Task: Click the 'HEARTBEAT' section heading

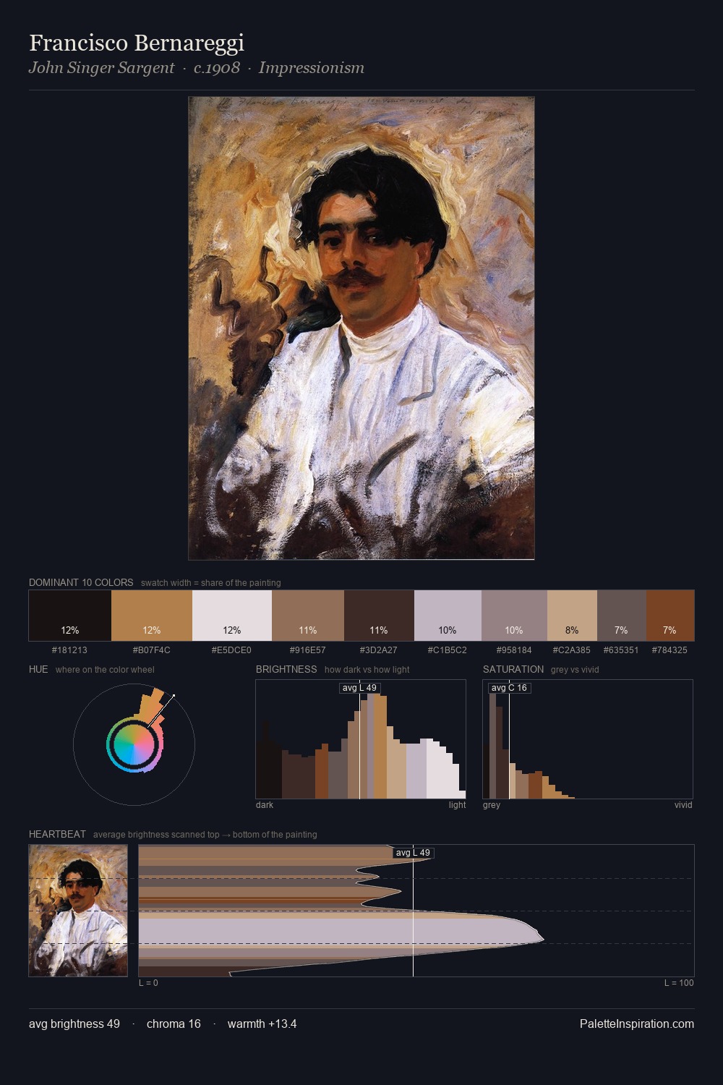Action: coord(57,834)
